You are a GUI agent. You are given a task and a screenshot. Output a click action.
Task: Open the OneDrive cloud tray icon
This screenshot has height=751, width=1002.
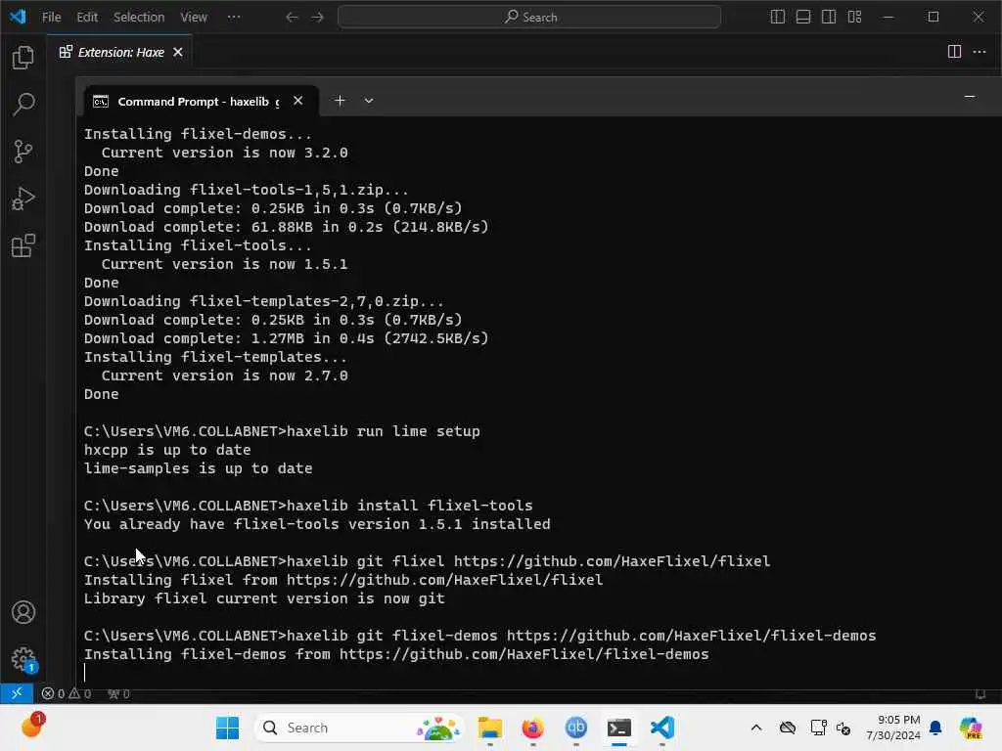pos(788,728)
